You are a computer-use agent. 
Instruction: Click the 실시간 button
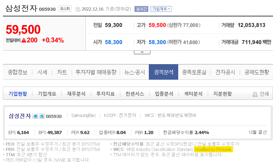tap(141, 9)
